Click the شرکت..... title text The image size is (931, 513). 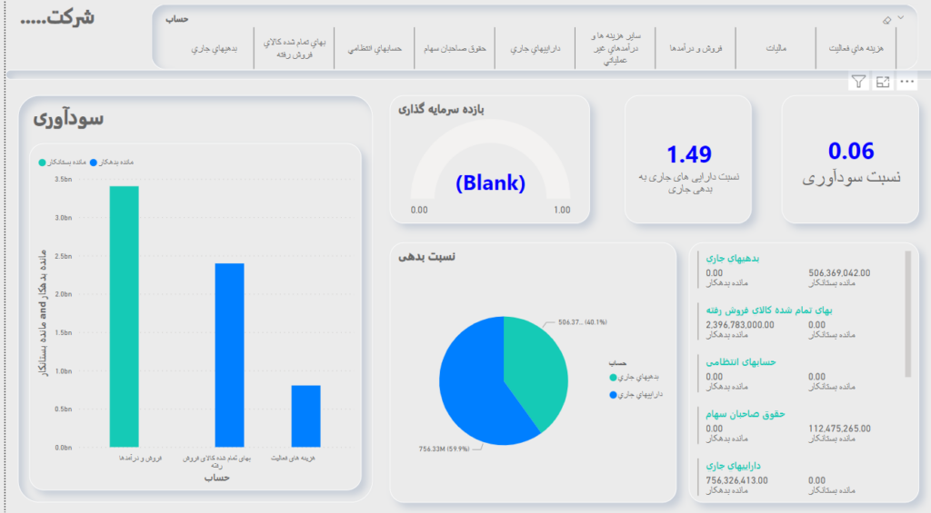pyautogui.click(x=57, y=18)
